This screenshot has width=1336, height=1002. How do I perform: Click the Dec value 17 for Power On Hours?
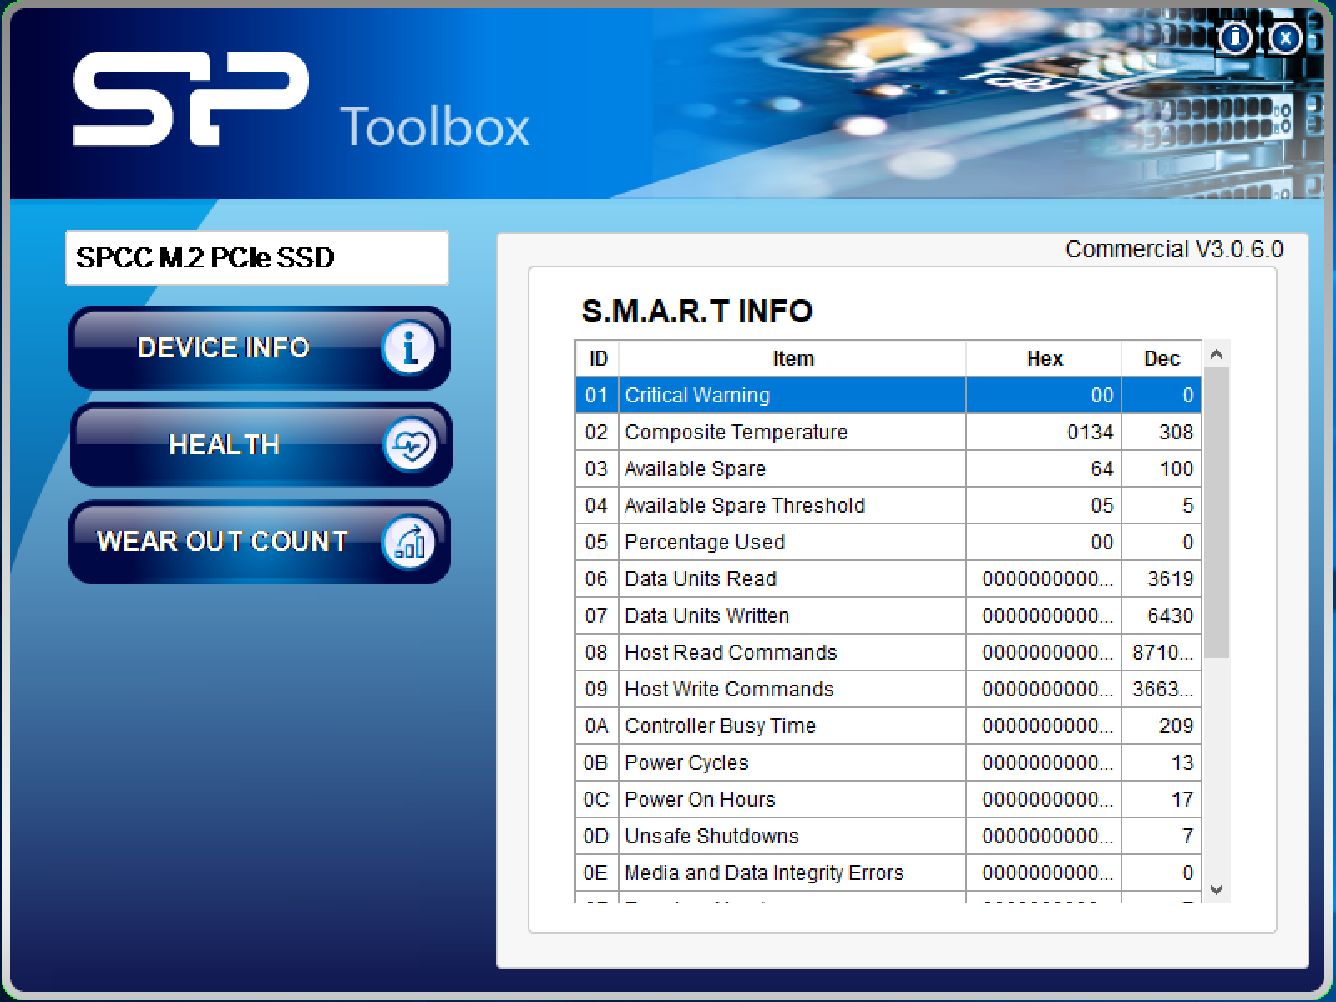pyautogui.click(x=1182, y=799)
